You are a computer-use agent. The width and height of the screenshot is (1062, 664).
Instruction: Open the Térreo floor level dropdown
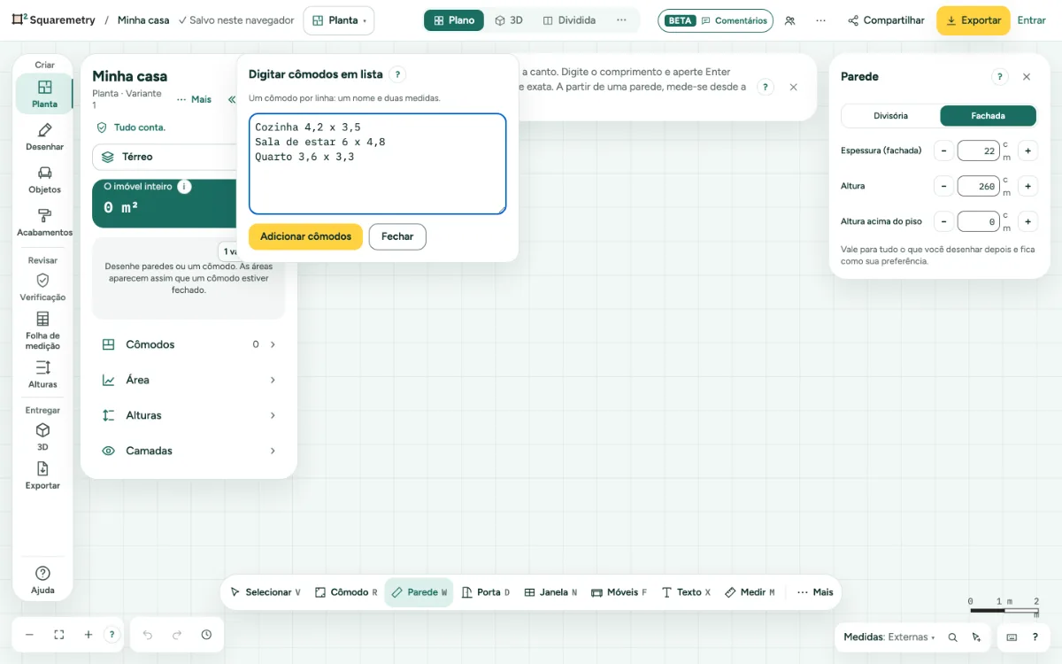[x=164, y=157]
